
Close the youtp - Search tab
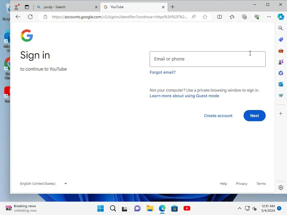tap(96, 7)
